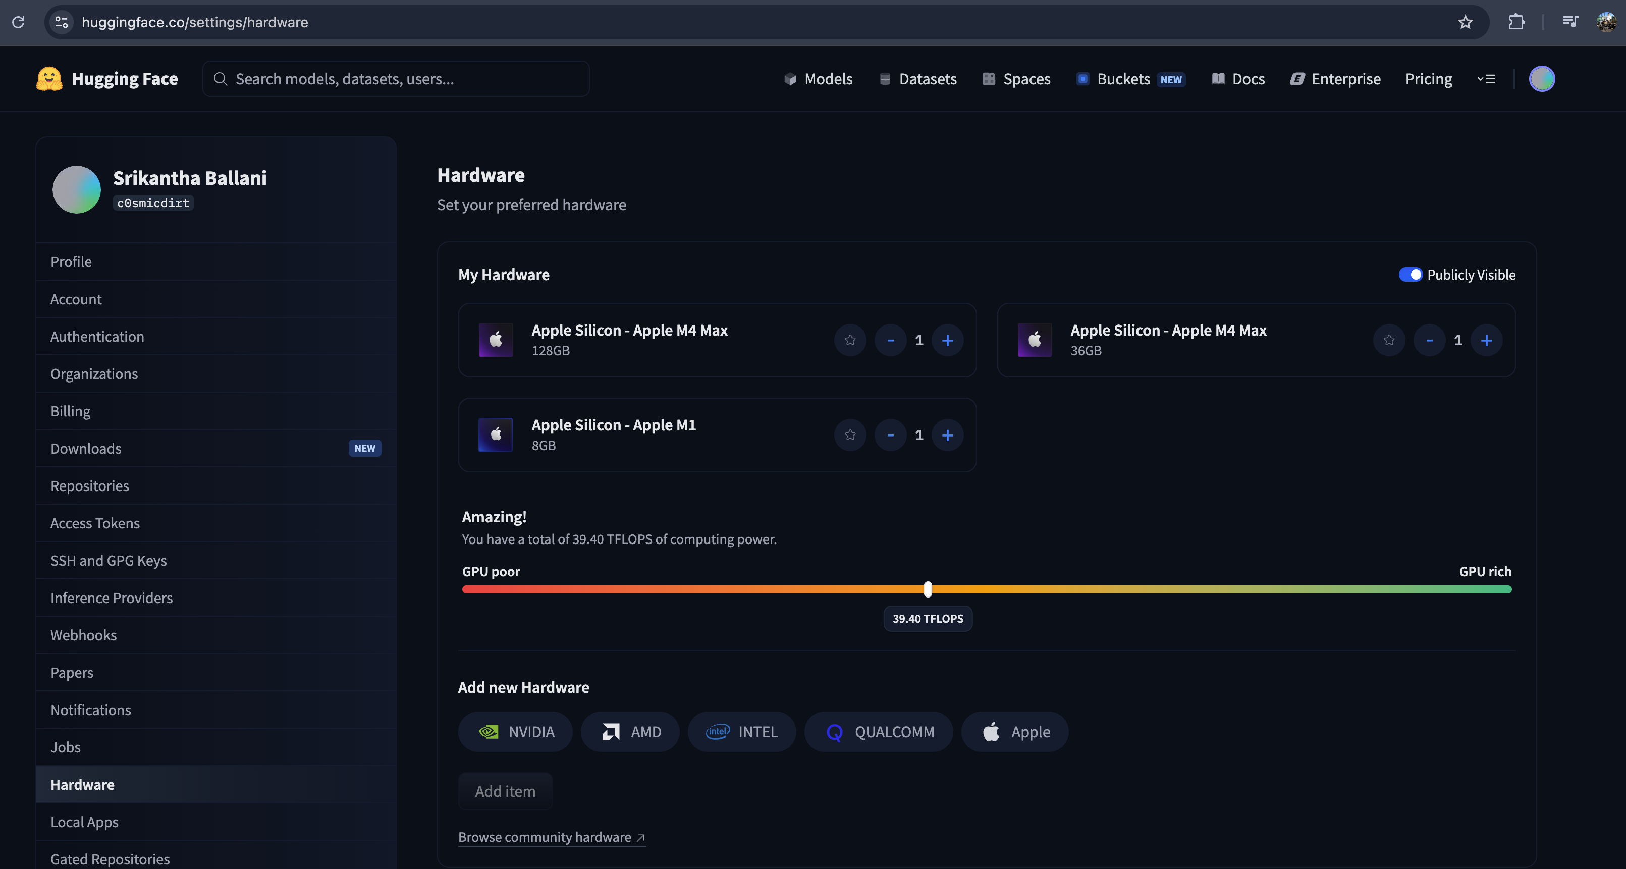
Task: Decrease quantity of Apple M1 8GB
Action: pyautogui.click(x=891, y=435)
